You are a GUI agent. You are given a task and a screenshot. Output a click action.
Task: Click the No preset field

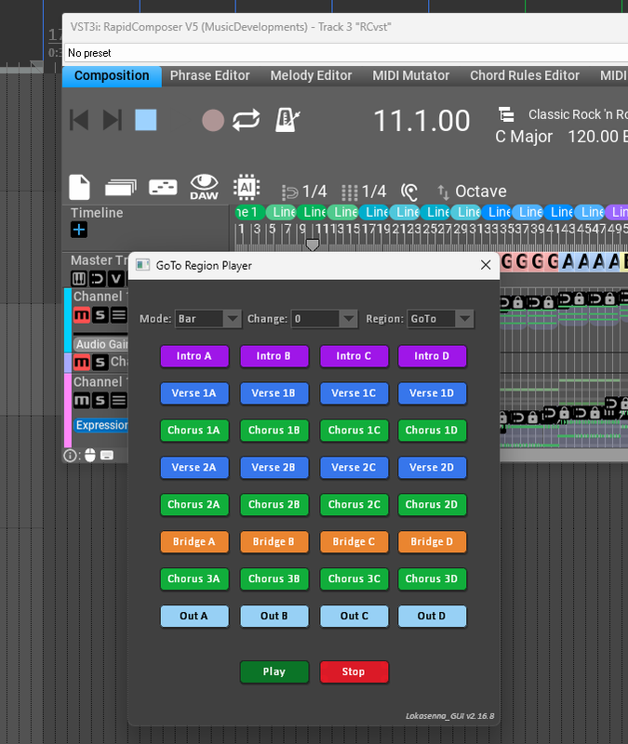[x=346, y=53]
